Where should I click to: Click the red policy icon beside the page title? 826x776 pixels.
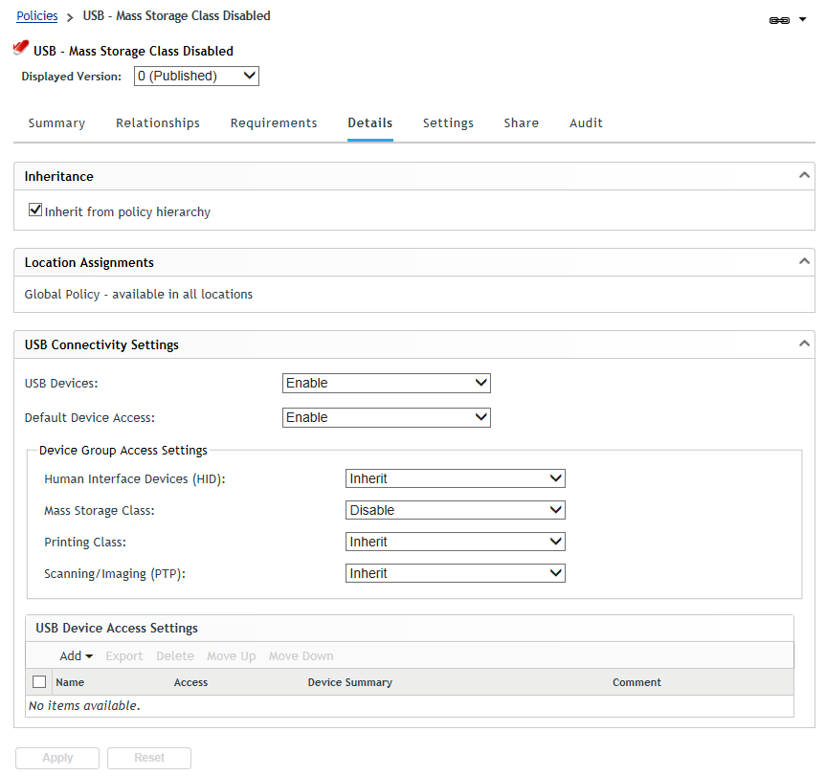click(x=19, y=46)
